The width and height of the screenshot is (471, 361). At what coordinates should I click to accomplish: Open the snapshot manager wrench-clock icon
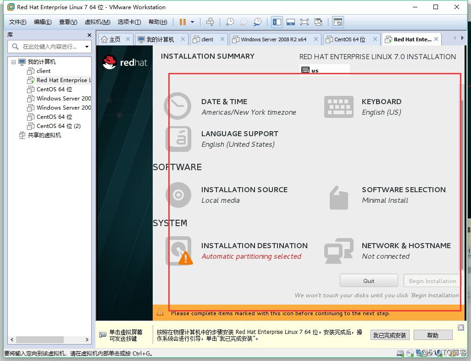(x=257, y=22)
